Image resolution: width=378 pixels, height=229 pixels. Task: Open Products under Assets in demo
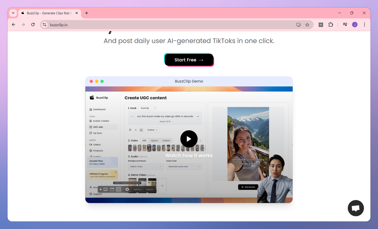[x=96, y=151]
